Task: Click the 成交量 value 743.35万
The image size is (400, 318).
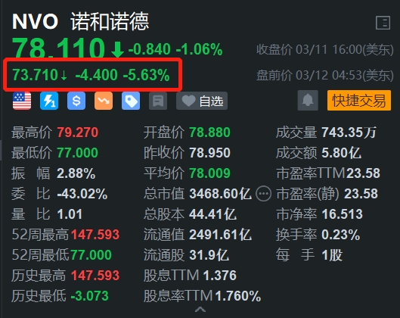Action: [349, 132]
